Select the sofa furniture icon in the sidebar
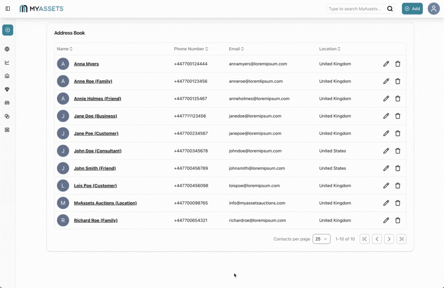 [7, 102]
